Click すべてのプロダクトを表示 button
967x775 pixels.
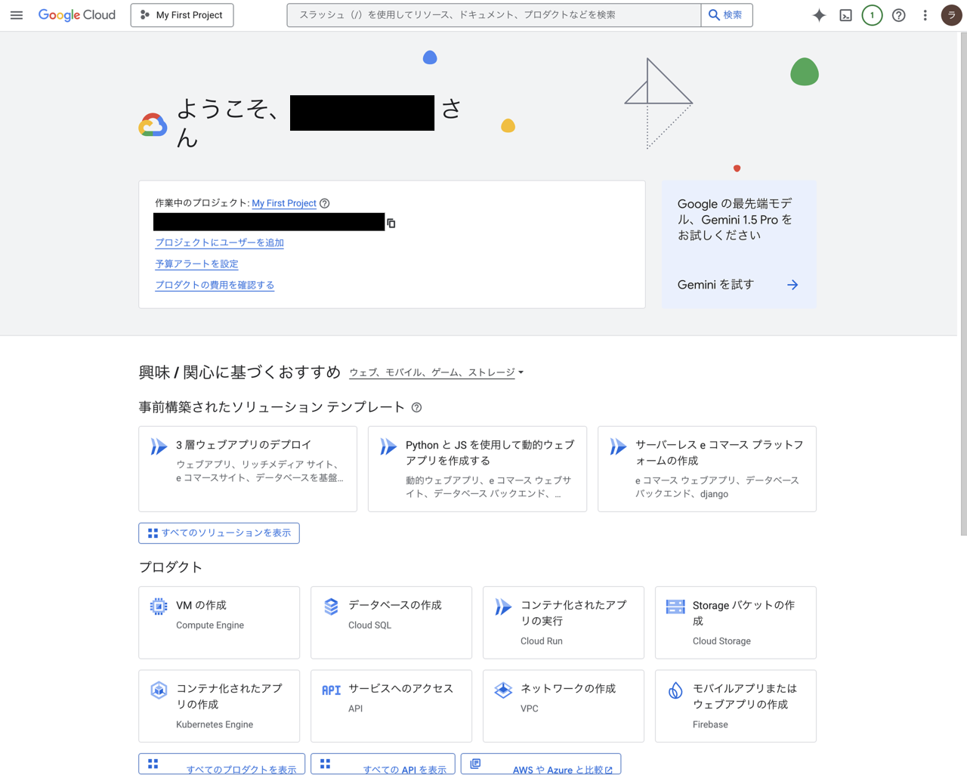tap(222, 764)
